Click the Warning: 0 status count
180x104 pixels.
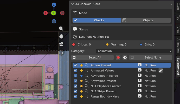click(x=119, y=44)
